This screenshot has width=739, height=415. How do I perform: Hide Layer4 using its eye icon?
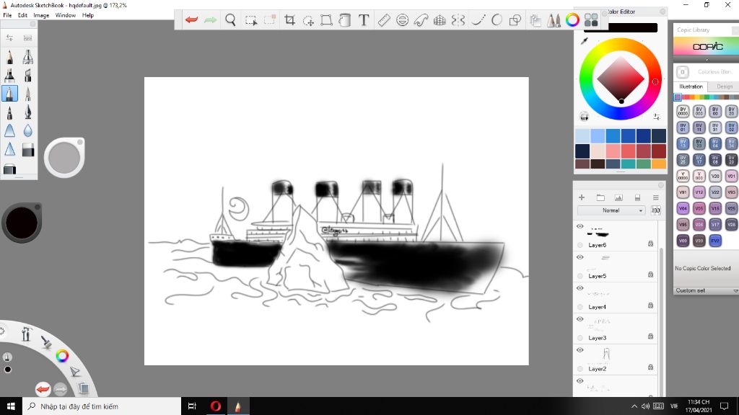point(580,288)
